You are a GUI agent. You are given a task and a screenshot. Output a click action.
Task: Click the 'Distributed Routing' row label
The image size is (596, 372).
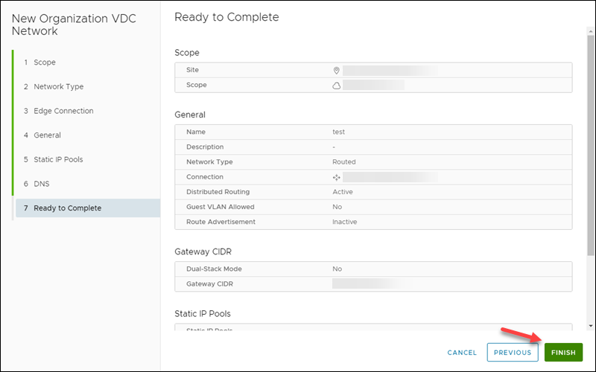pos(218,192)
